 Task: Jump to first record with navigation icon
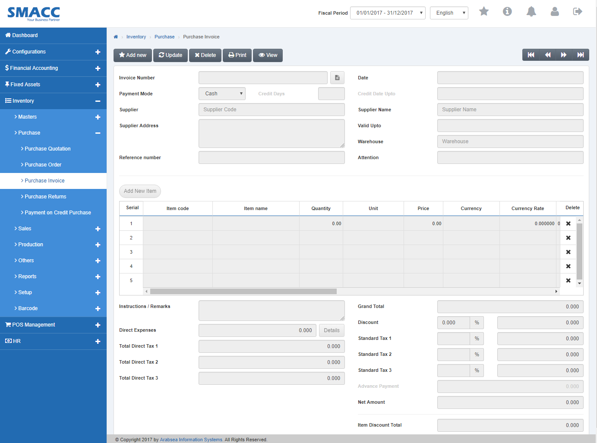tap(531, 55)
